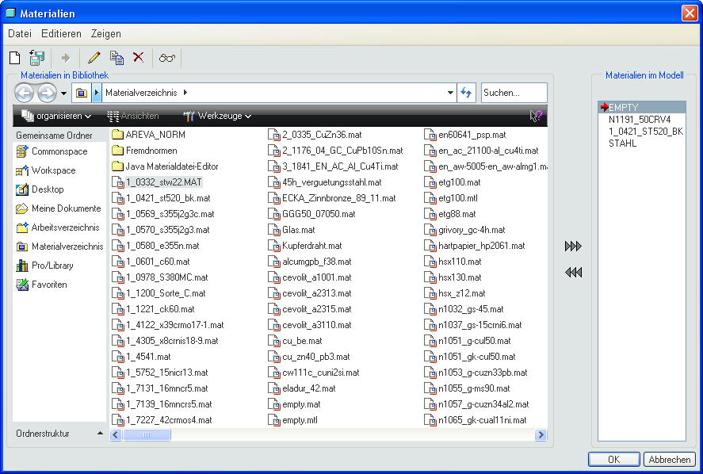Expand the Ordnerstruktur folder tree panel

point(59,434)
